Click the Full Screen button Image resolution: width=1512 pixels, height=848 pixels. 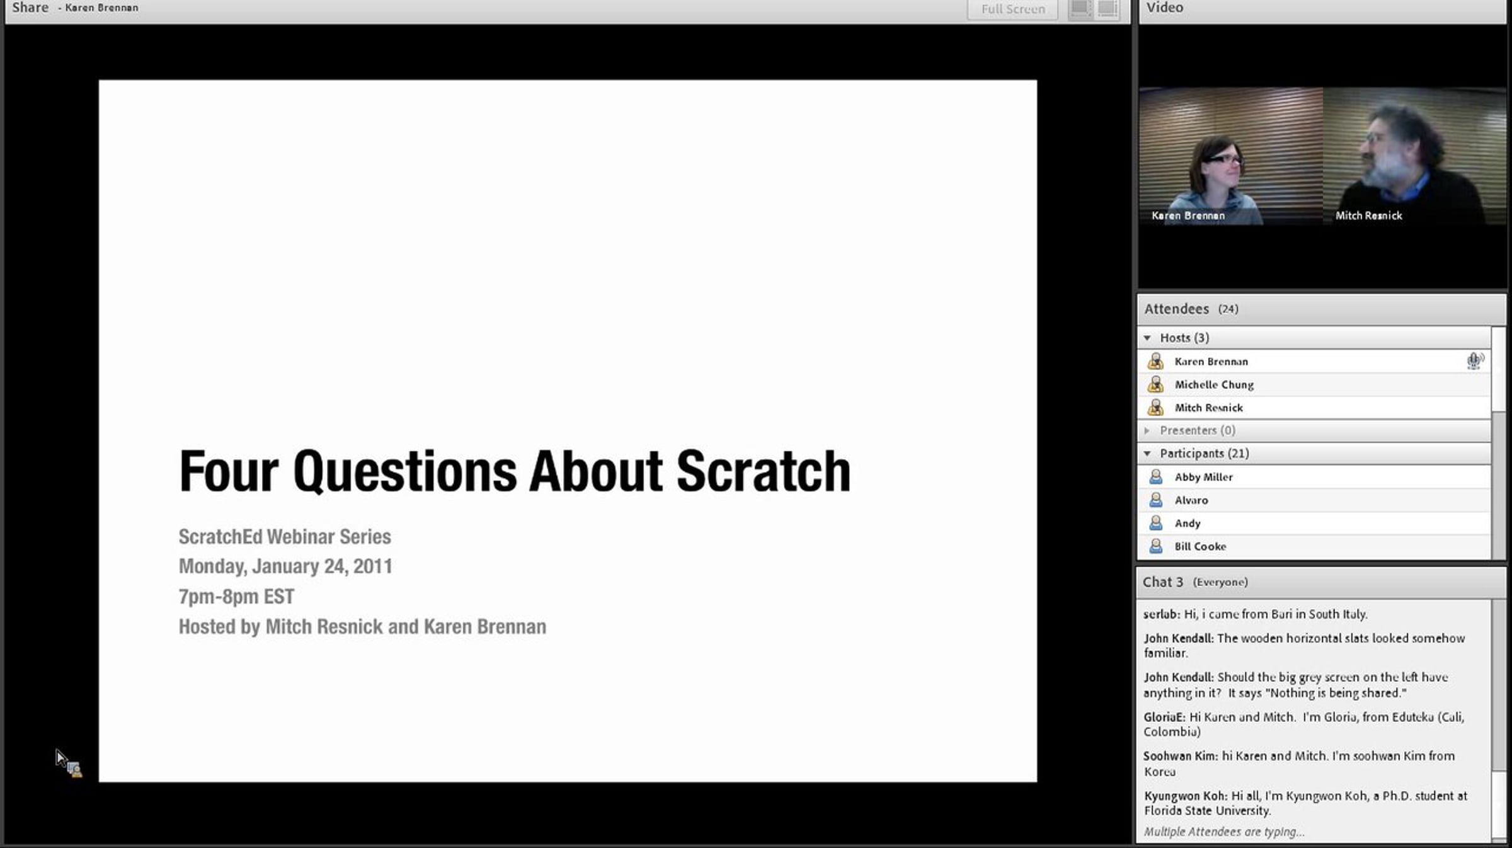1012,9
